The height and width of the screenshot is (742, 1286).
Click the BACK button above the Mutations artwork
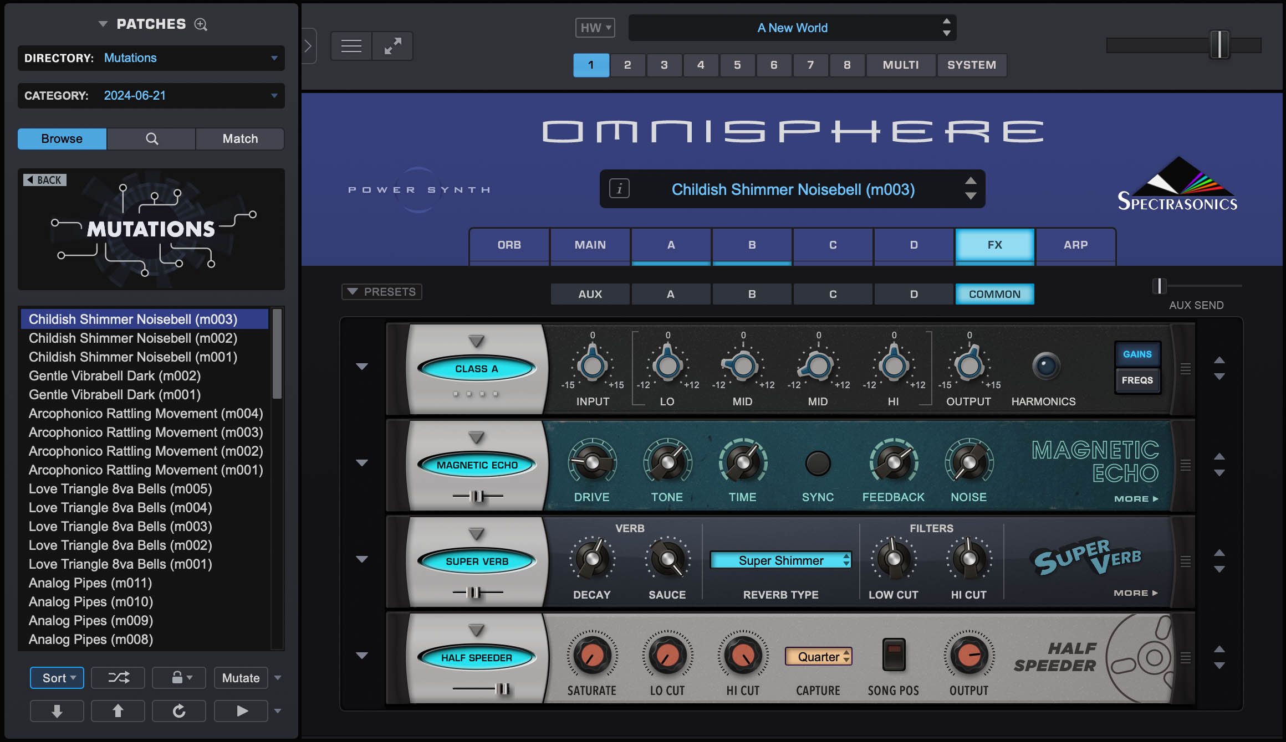click(x=44, y=179)
